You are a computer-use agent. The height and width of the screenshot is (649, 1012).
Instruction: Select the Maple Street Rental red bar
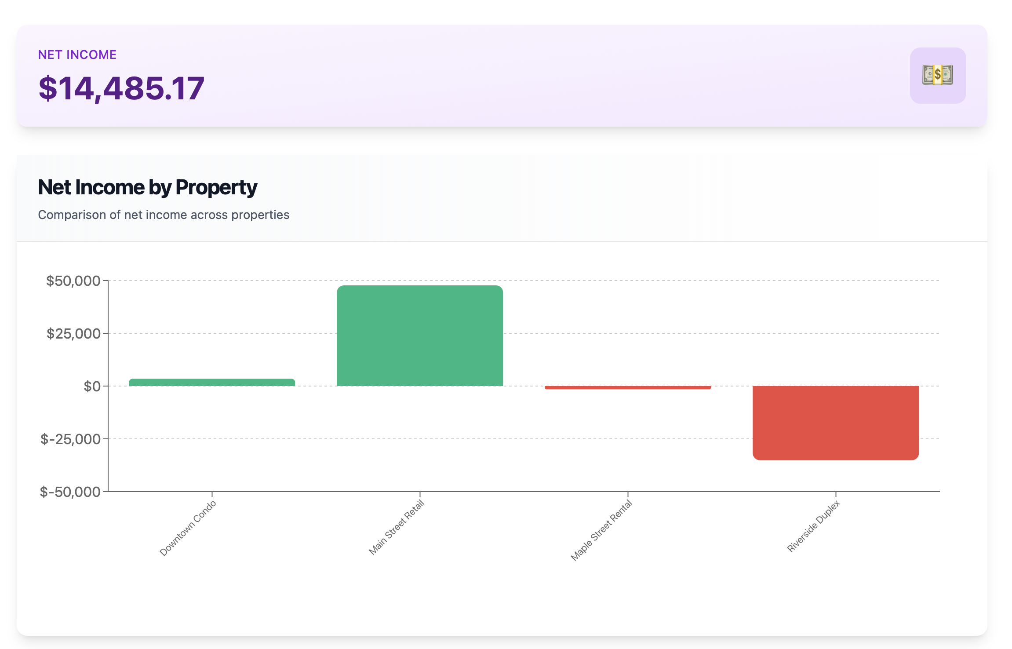click(628, 387)
